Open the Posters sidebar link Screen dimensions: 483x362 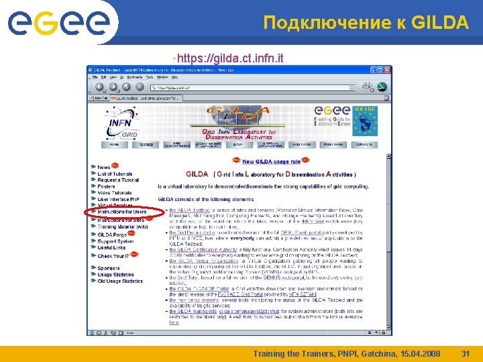(x=106, y=186)
